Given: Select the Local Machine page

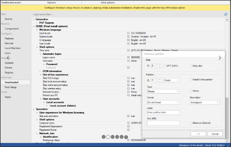Looking at the screenshot, I should tap(12, 48).
